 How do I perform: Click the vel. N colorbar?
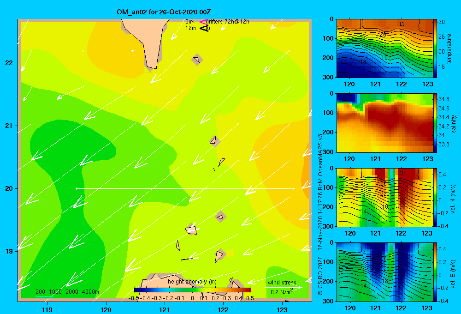(x=435, y=197)
